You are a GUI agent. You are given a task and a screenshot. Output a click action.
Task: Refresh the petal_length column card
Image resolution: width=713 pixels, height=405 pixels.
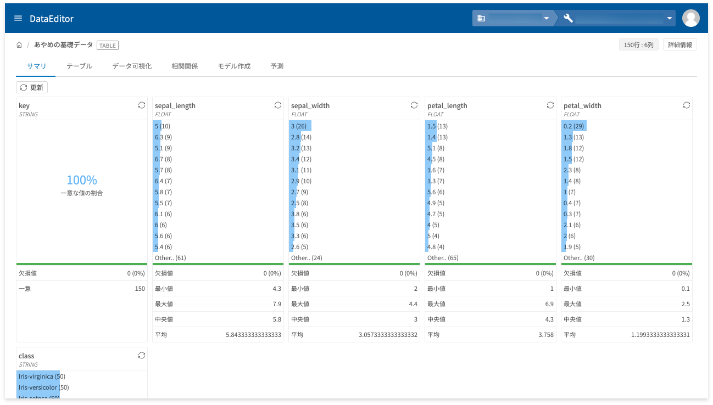click(x=550, y=105)
